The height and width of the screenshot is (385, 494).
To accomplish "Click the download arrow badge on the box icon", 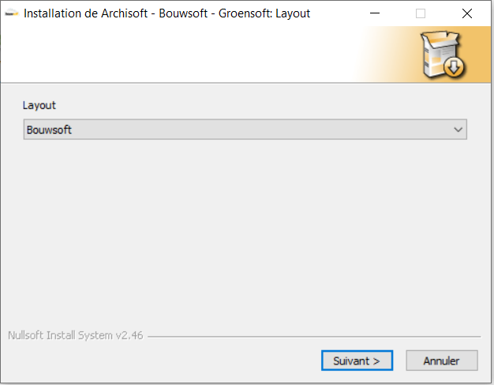I will point(454,67).
